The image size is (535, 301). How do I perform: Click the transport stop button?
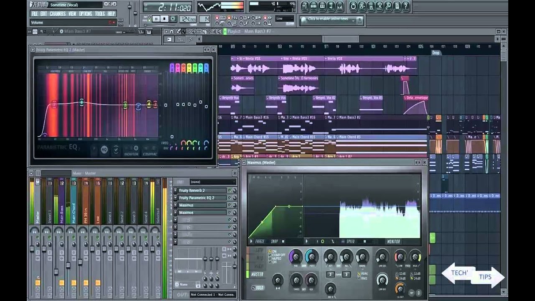pyautogui.click(x=165, y=19)
